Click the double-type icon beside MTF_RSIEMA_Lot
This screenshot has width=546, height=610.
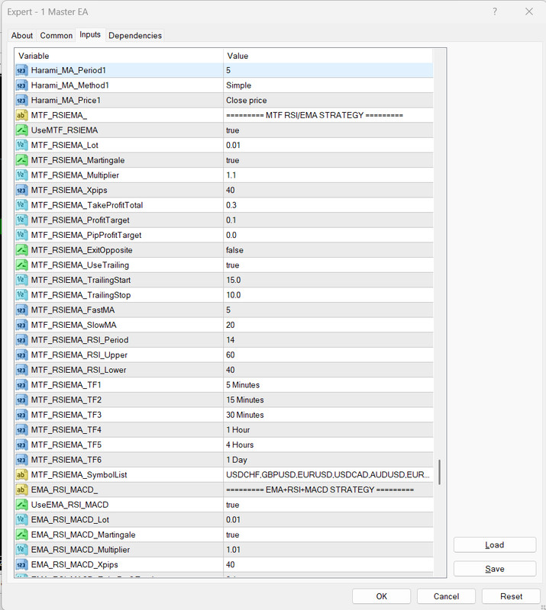click(21, 145)
